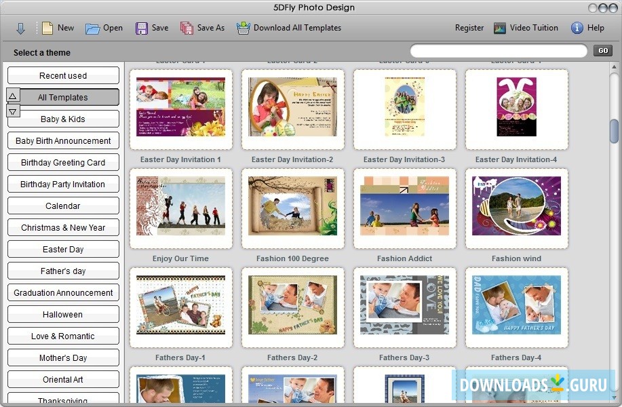This screenshot has width=622, height=407.
Task: Open the Birthday Party Invitation theme
Action: click(63, 184)
